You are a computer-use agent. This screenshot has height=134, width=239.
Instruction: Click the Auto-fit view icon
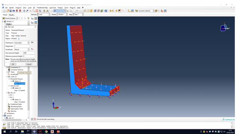[37, 11]
